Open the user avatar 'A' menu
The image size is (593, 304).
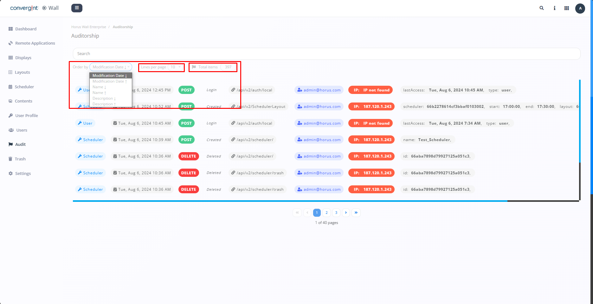(x=580, y=9)
